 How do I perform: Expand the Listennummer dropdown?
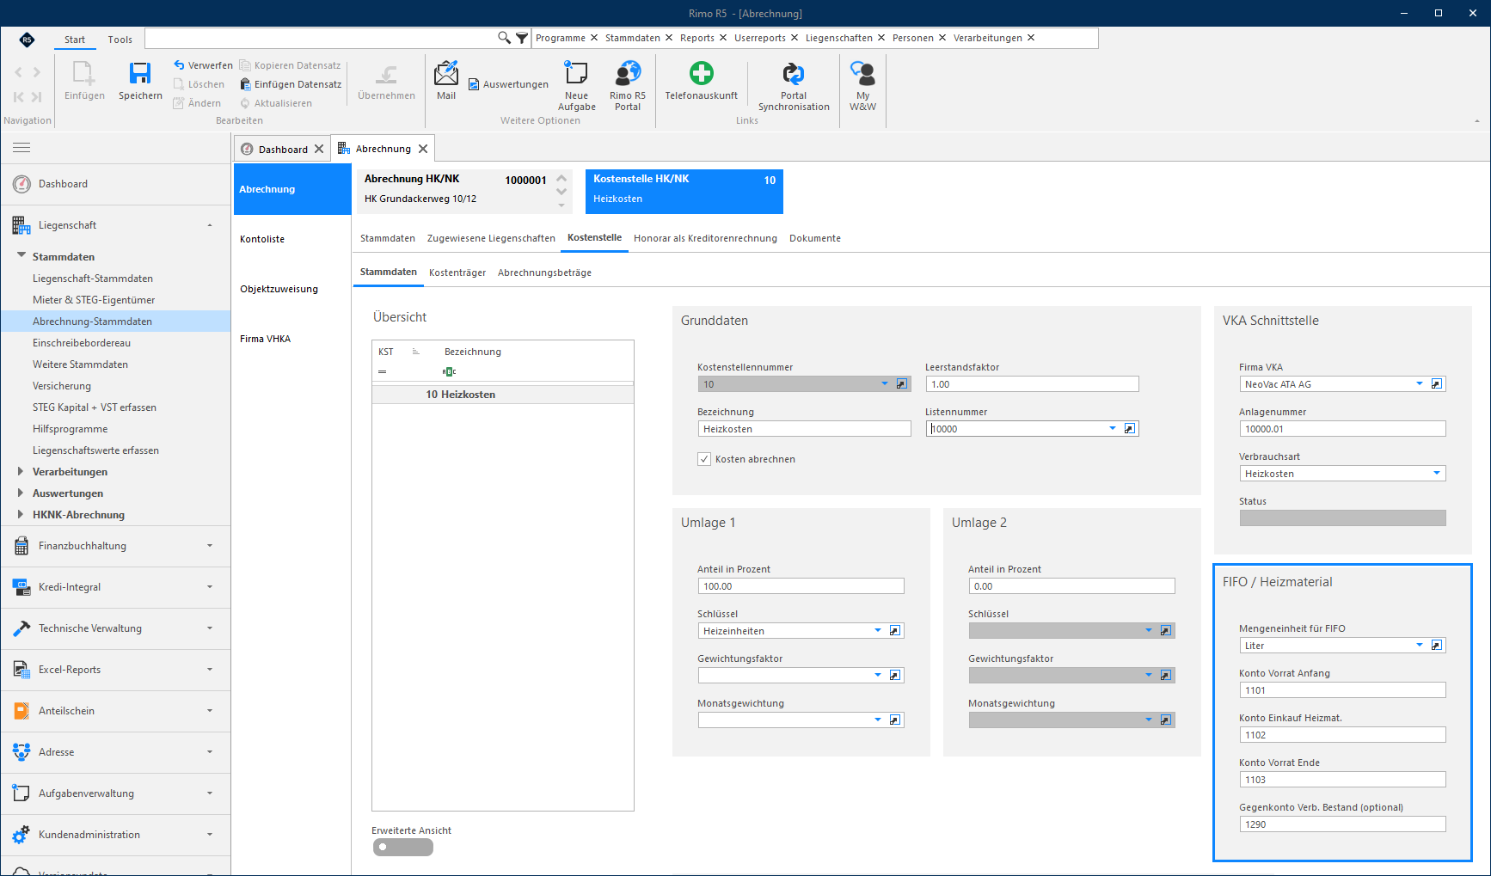pyautogui.click(x=1113, y=428)
